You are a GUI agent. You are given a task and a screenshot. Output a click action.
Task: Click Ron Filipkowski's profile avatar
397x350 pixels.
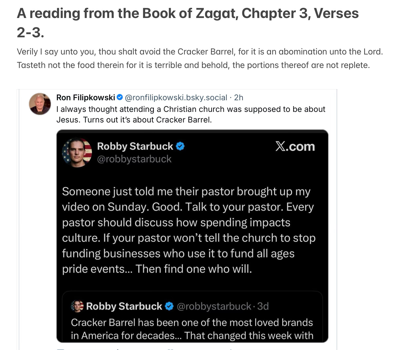point(40,104)
